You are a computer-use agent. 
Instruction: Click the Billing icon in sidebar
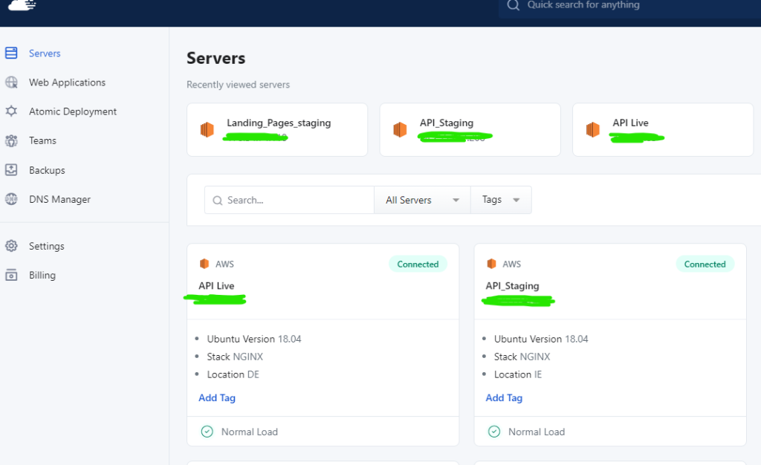(x=11, y=275)
